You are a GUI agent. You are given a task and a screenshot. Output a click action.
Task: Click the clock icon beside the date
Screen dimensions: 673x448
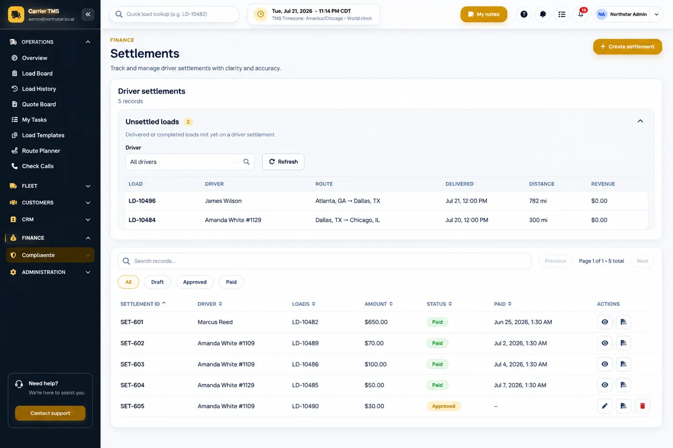pyautogui.click(x=261, y=14)
